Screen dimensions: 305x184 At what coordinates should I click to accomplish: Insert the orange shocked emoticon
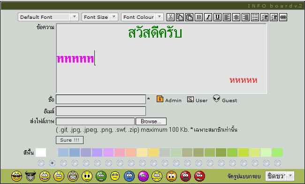[171, 176]
